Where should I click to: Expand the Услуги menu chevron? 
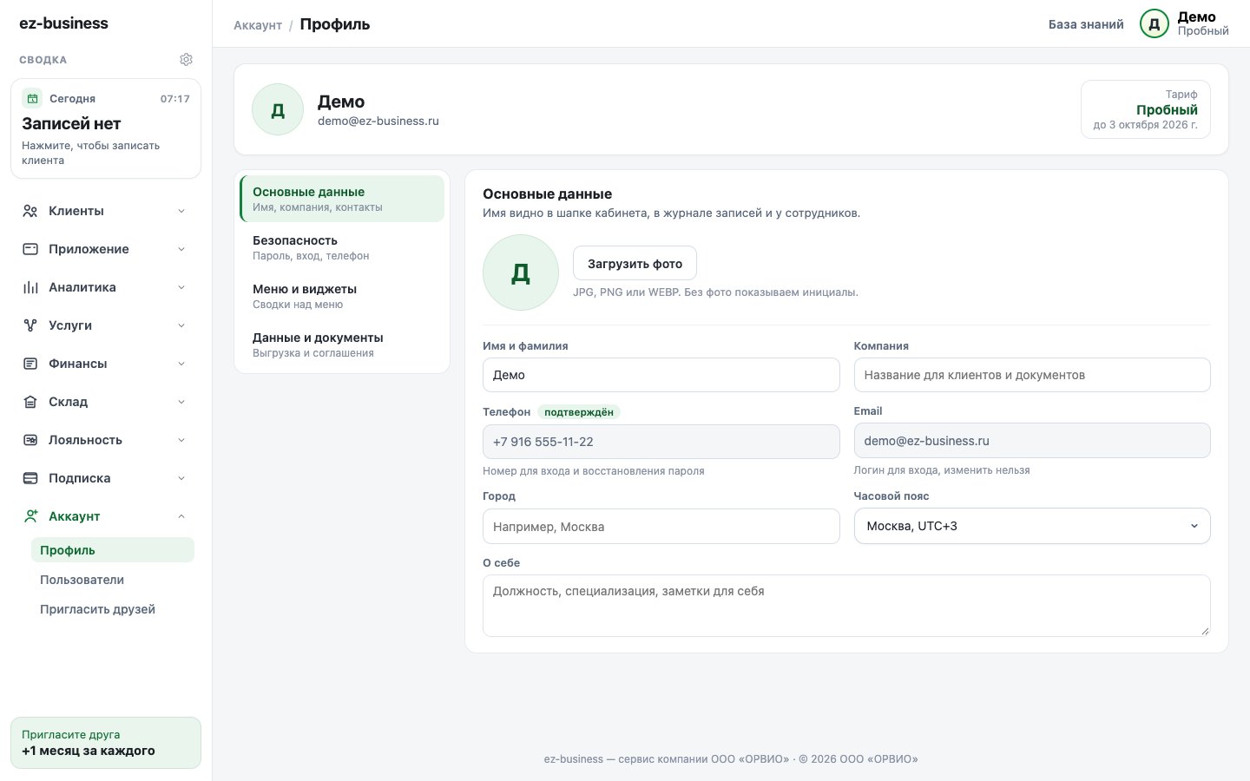(181, 325)
